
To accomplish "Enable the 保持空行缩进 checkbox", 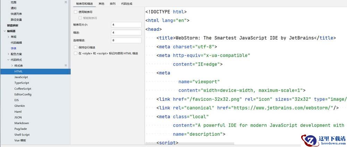I will click(x=75, y=47).
